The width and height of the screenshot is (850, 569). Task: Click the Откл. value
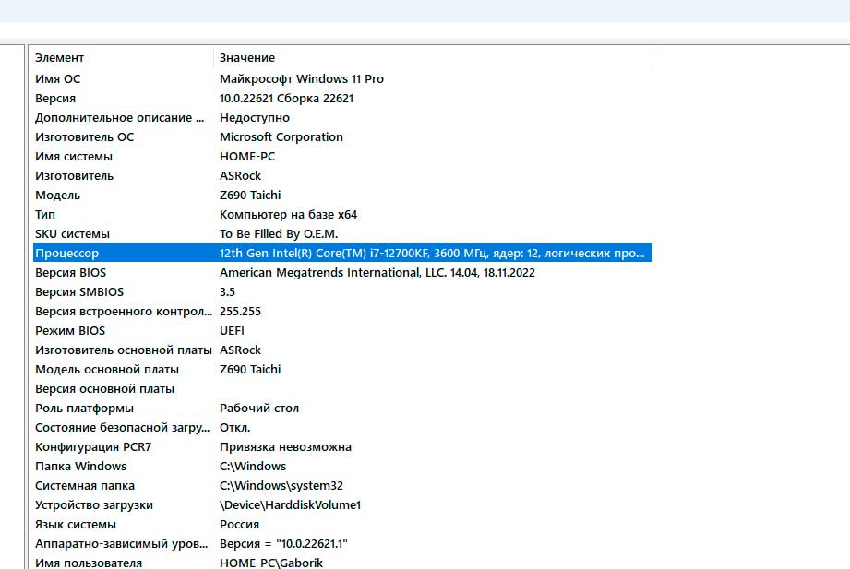coord(234,428)
